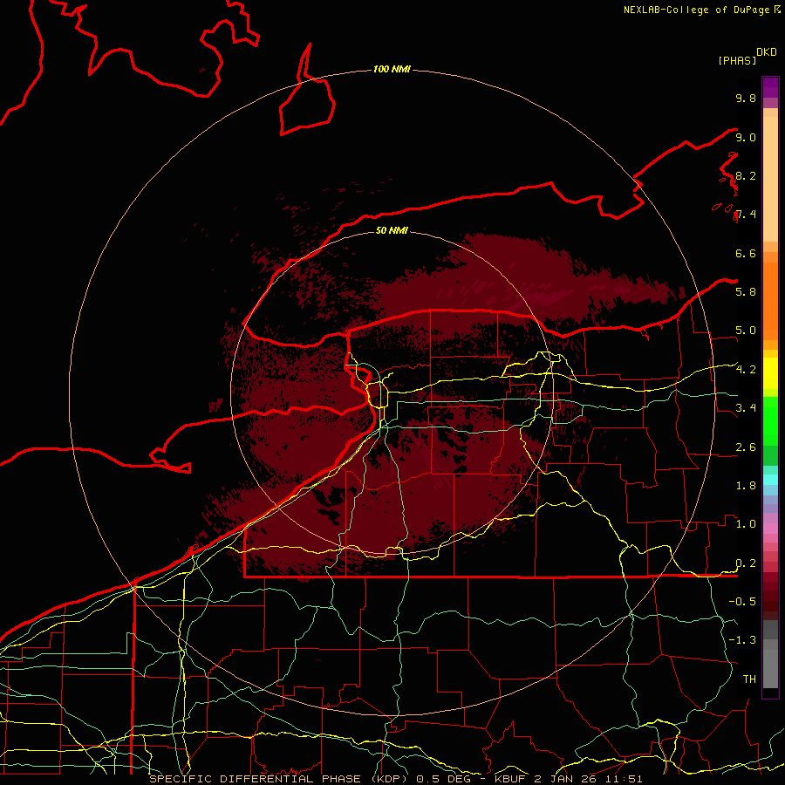785x785 pixels.
Task: Click the 50 NMI range ring label
Action: coord(392,230)
